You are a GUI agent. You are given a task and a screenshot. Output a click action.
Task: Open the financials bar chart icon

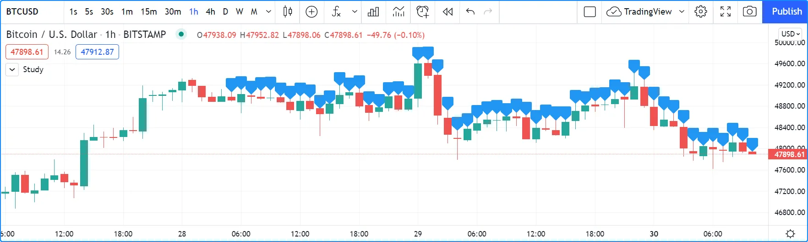373,12
